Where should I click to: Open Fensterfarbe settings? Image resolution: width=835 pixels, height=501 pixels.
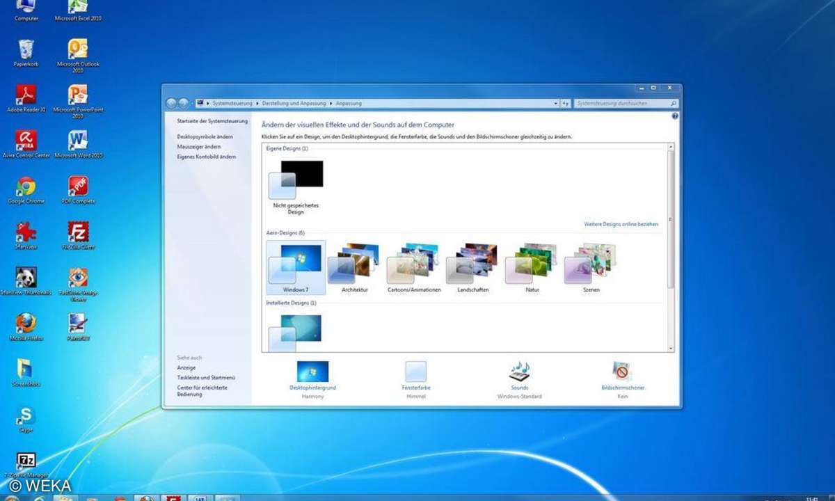(416, 379)
